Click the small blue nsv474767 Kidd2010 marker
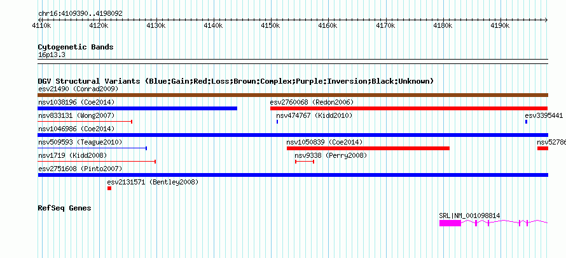The height and width of the screenshot is (258, 566). point(277,122)
